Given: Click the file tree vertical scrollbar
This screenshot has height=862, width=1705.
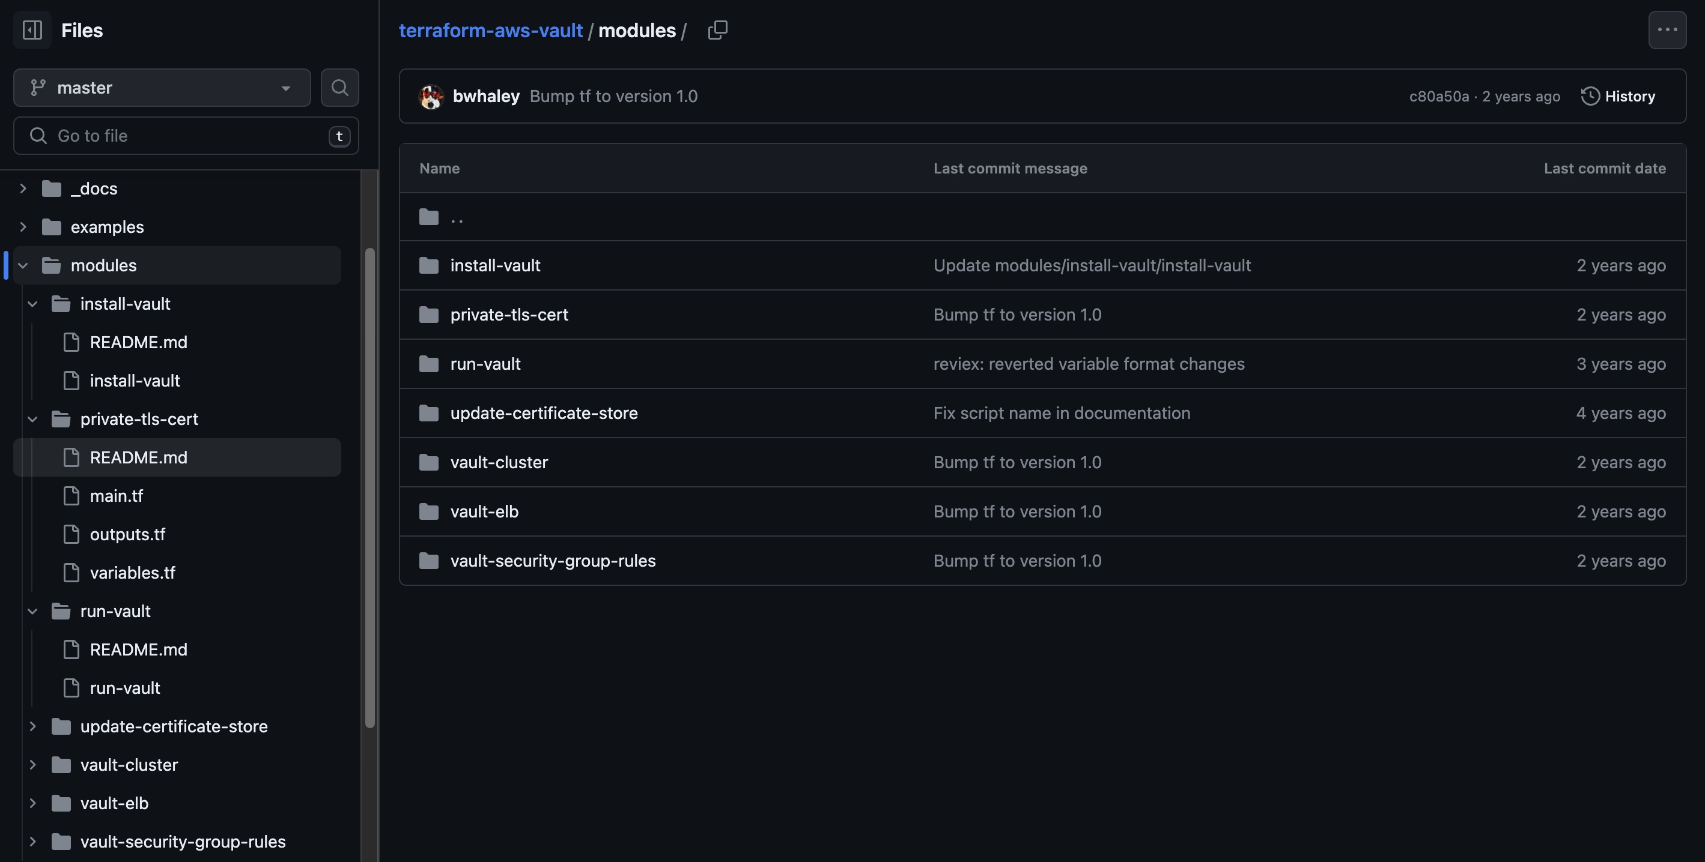Looking at the screenshot, I should coord(370,488).
